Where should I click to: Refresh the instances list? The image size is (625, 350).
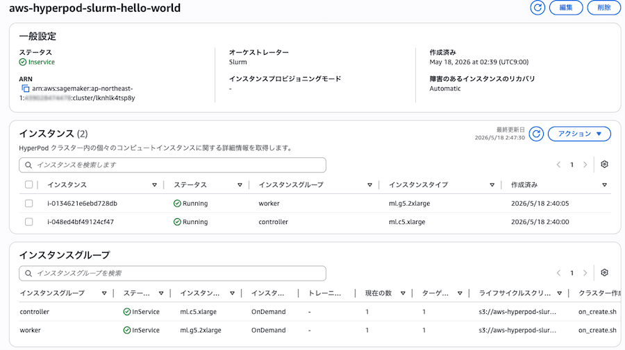point(536,134)
